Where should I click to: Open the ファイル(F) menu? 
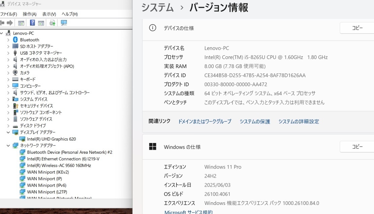pyautogui.click(x=8, y=14)
